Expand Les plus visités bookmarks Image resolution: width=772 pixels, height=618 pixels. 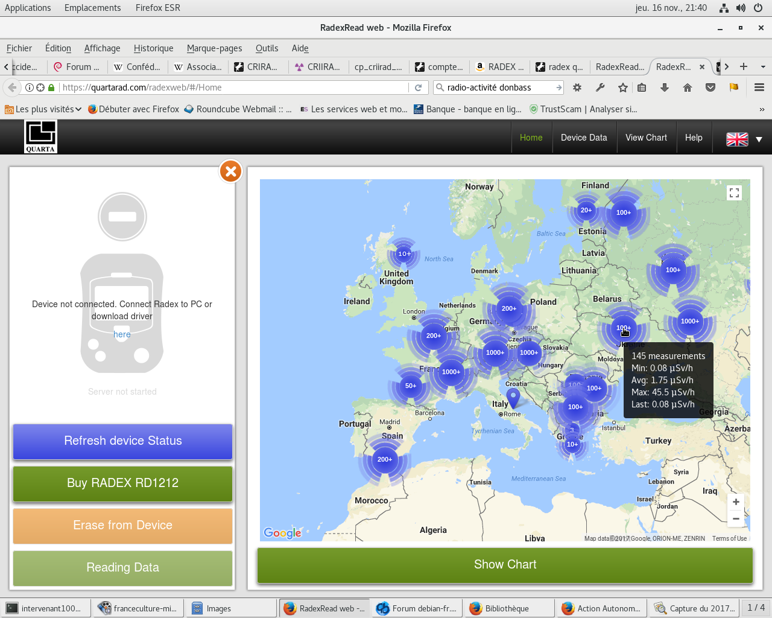coord(43,109)
